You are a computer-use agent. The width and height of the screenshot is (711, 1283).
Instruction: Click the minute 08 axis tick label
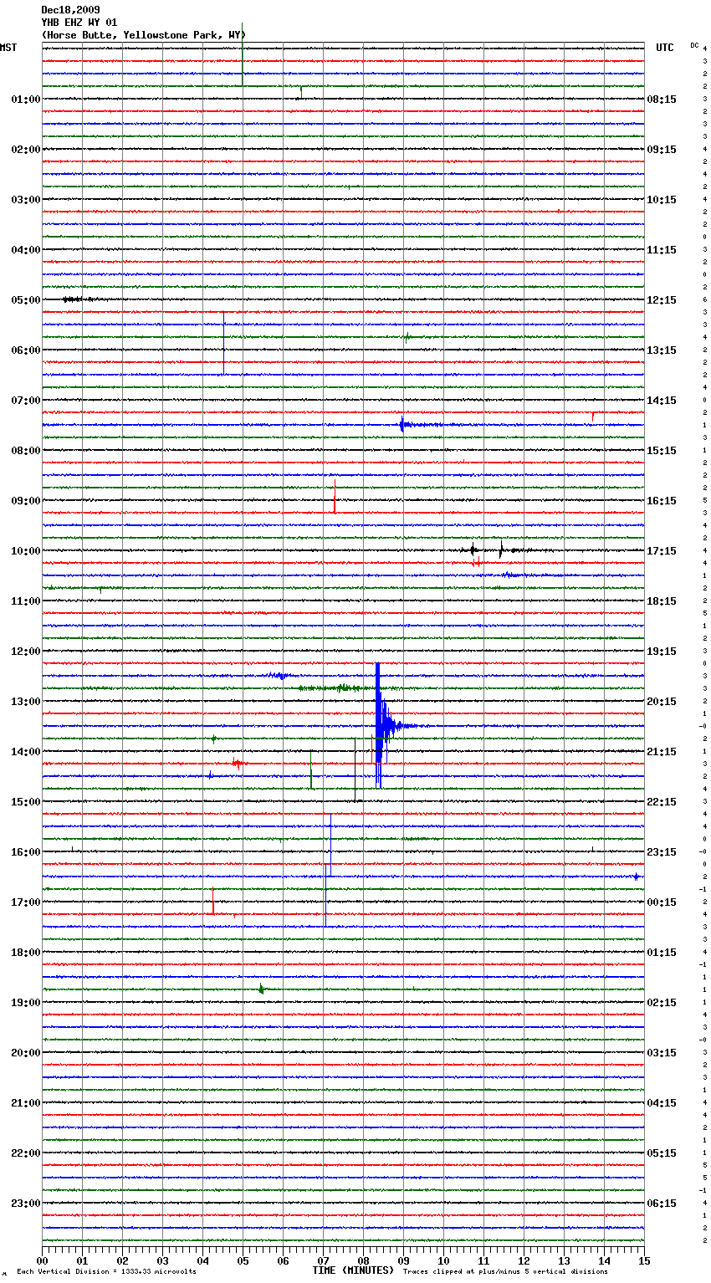(x=363, y=1260)
